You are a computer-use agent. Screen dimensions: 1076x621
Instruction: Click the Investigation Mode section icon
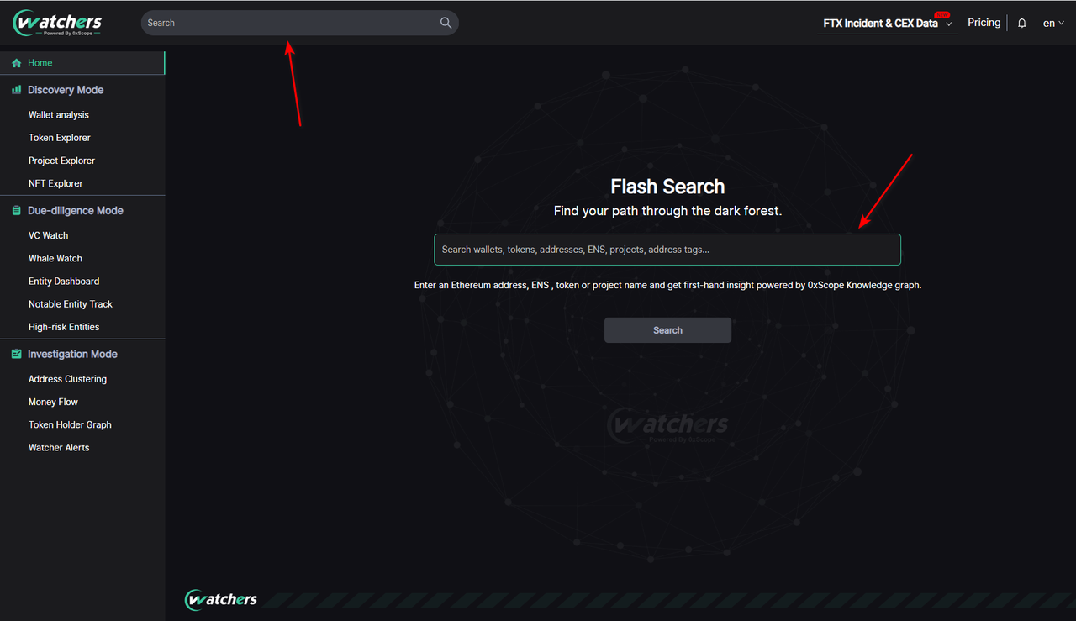(16, 355)
